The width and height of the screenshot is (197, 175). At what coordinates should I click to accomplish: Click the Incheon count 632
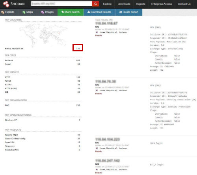tap(78, 60)
